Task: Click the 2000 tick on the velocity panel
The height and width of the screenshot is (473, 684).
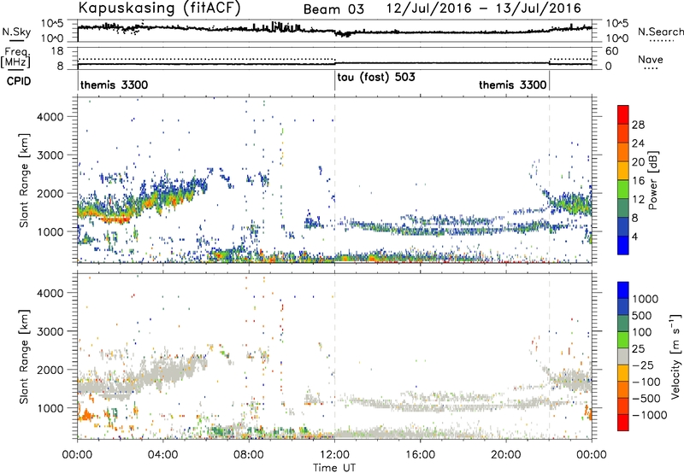Action: click(50, 370)
